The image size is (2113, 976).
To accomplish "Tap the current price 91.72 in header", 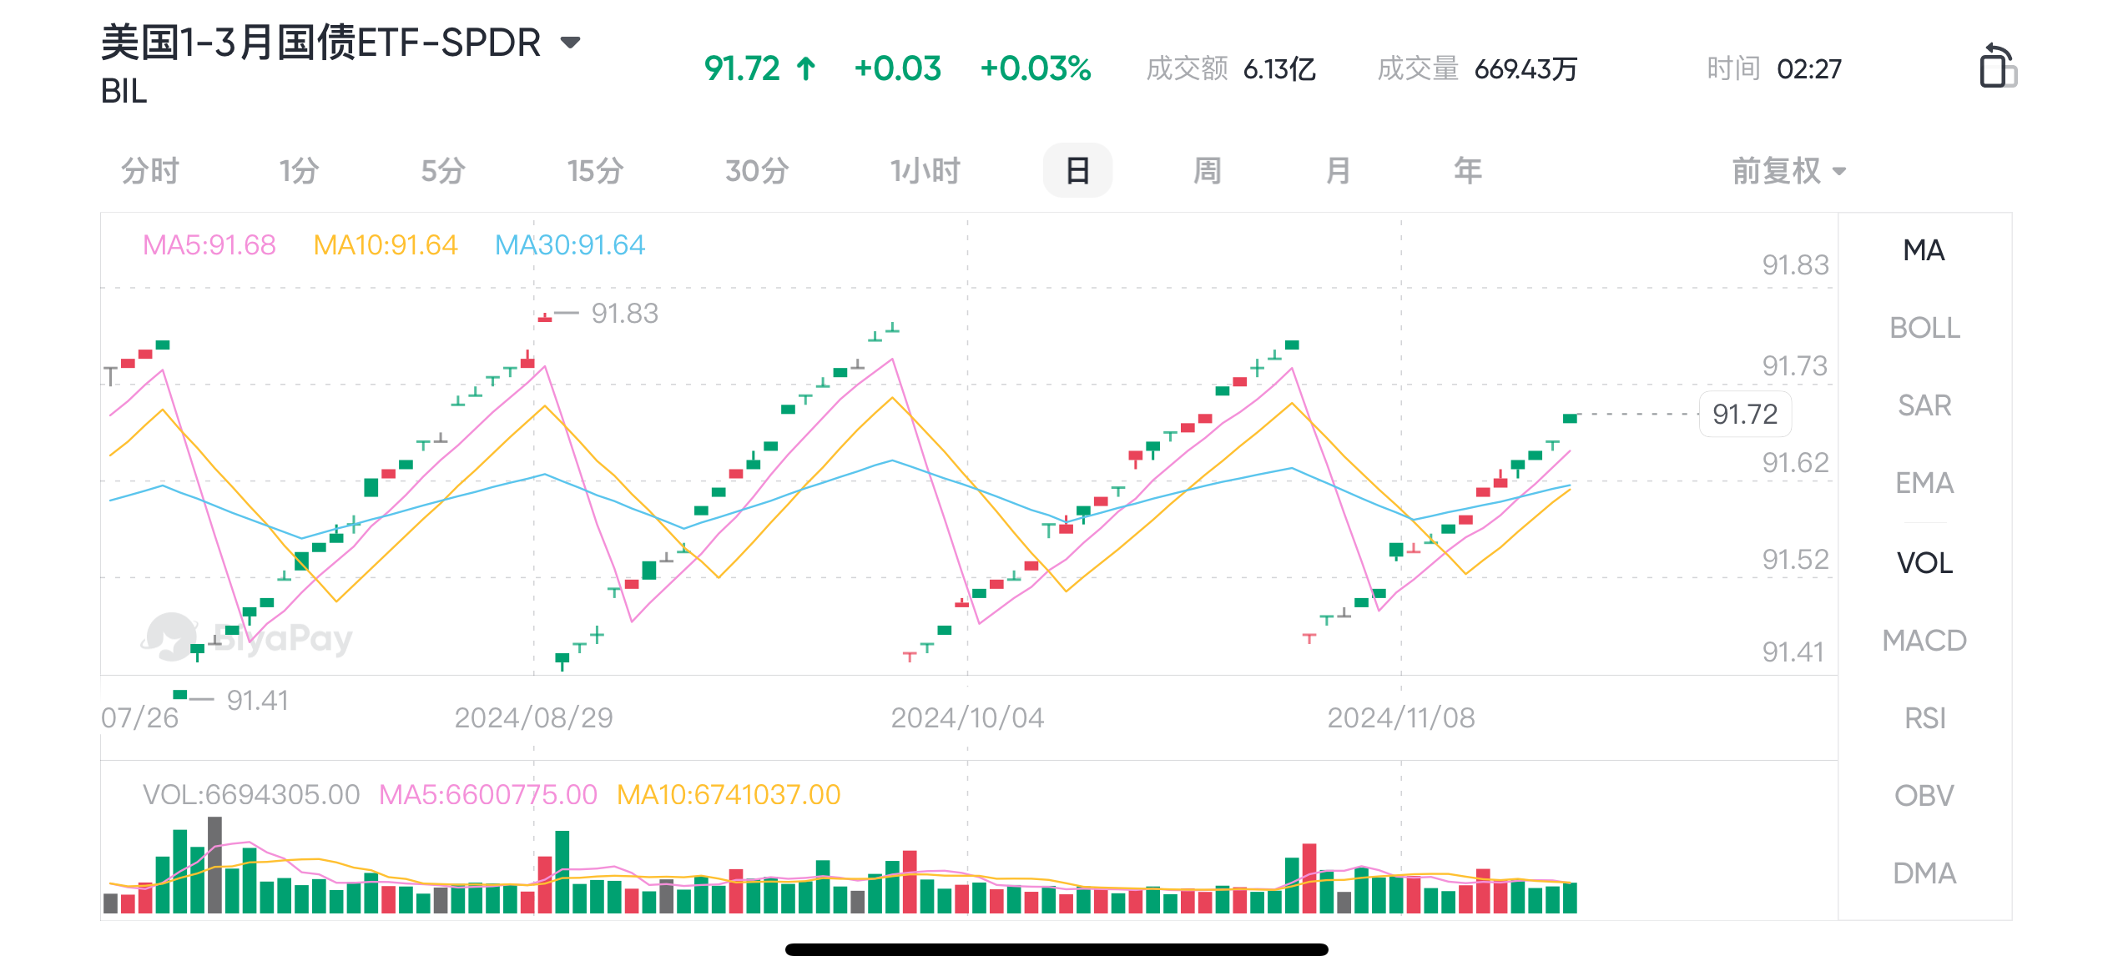I will [x=742, y=68].
